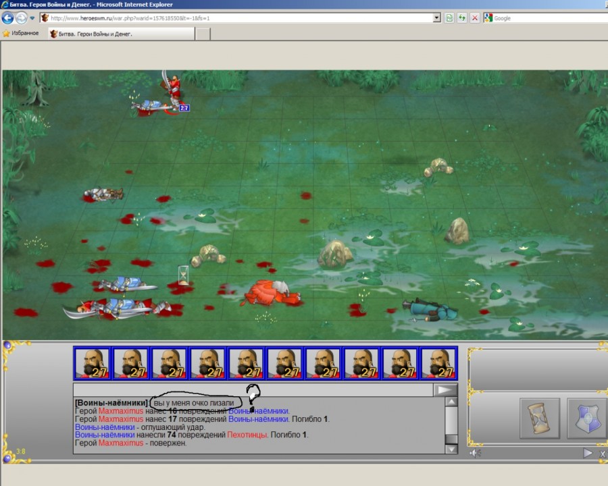608x486 pixels.
Task: Click Воины-наёмники in the 'оглушающий удар' line
Action: [105, 427]
